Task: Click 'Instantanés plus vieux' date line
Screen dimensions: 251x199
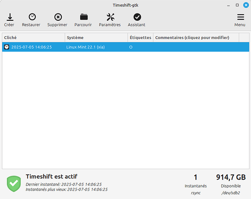Action: [67, 189]
